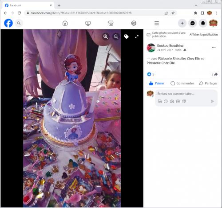Open the Facebook logo home link

coord(8,23)
